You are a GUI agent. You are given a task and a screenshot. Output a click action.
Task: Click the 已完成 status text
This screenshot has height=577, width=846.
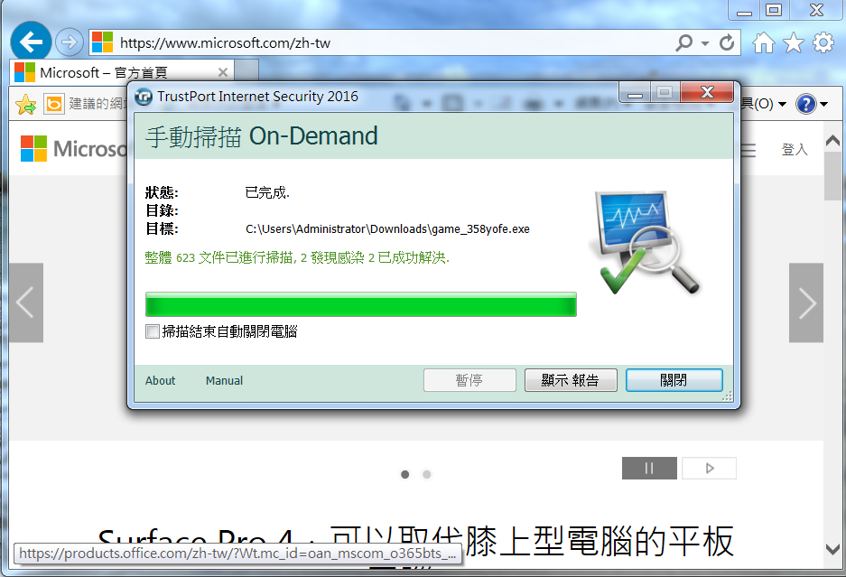(x=267, y=192)
